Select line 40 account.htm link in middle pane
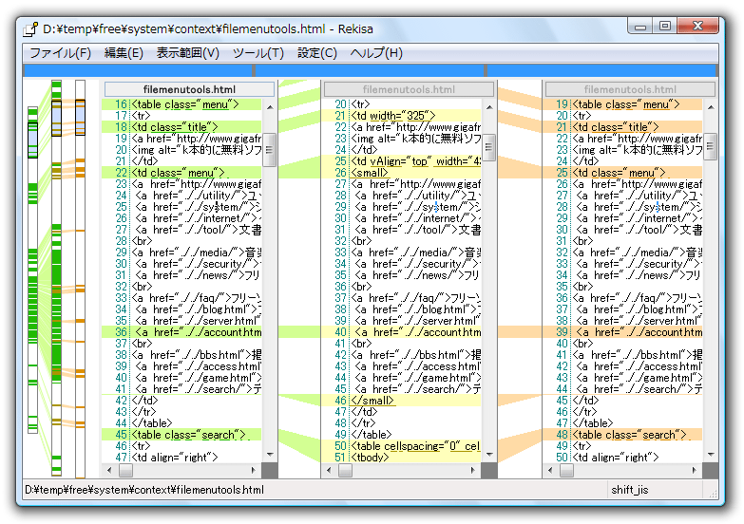The image size is (744, 524). tap(401, 332)
